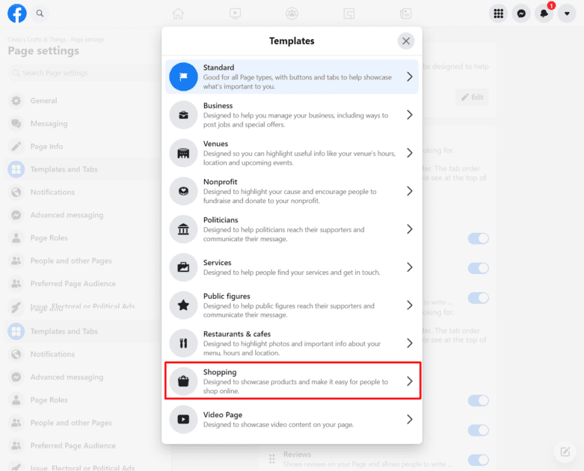The height and width of the screenshot is (471, 584).
Task: Expand the Restaurants & cafes chevron
Action: pos(410,343)
